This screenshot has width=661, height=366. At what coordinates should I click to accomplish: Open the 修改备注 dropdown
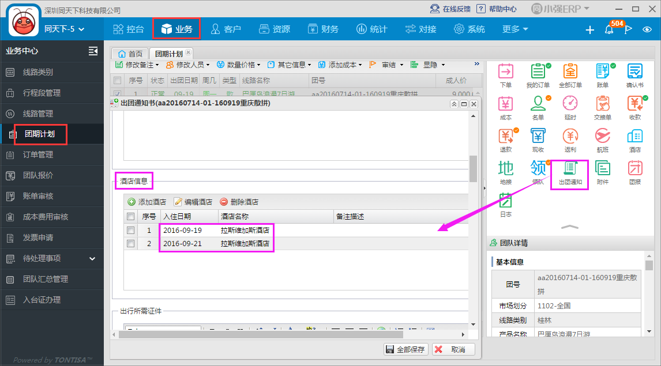[x=137, y=65]
